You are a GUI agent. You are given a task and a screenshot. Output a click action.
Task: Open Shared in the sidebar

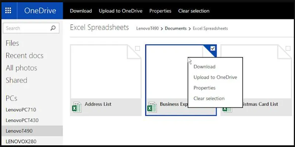(16, 80)
